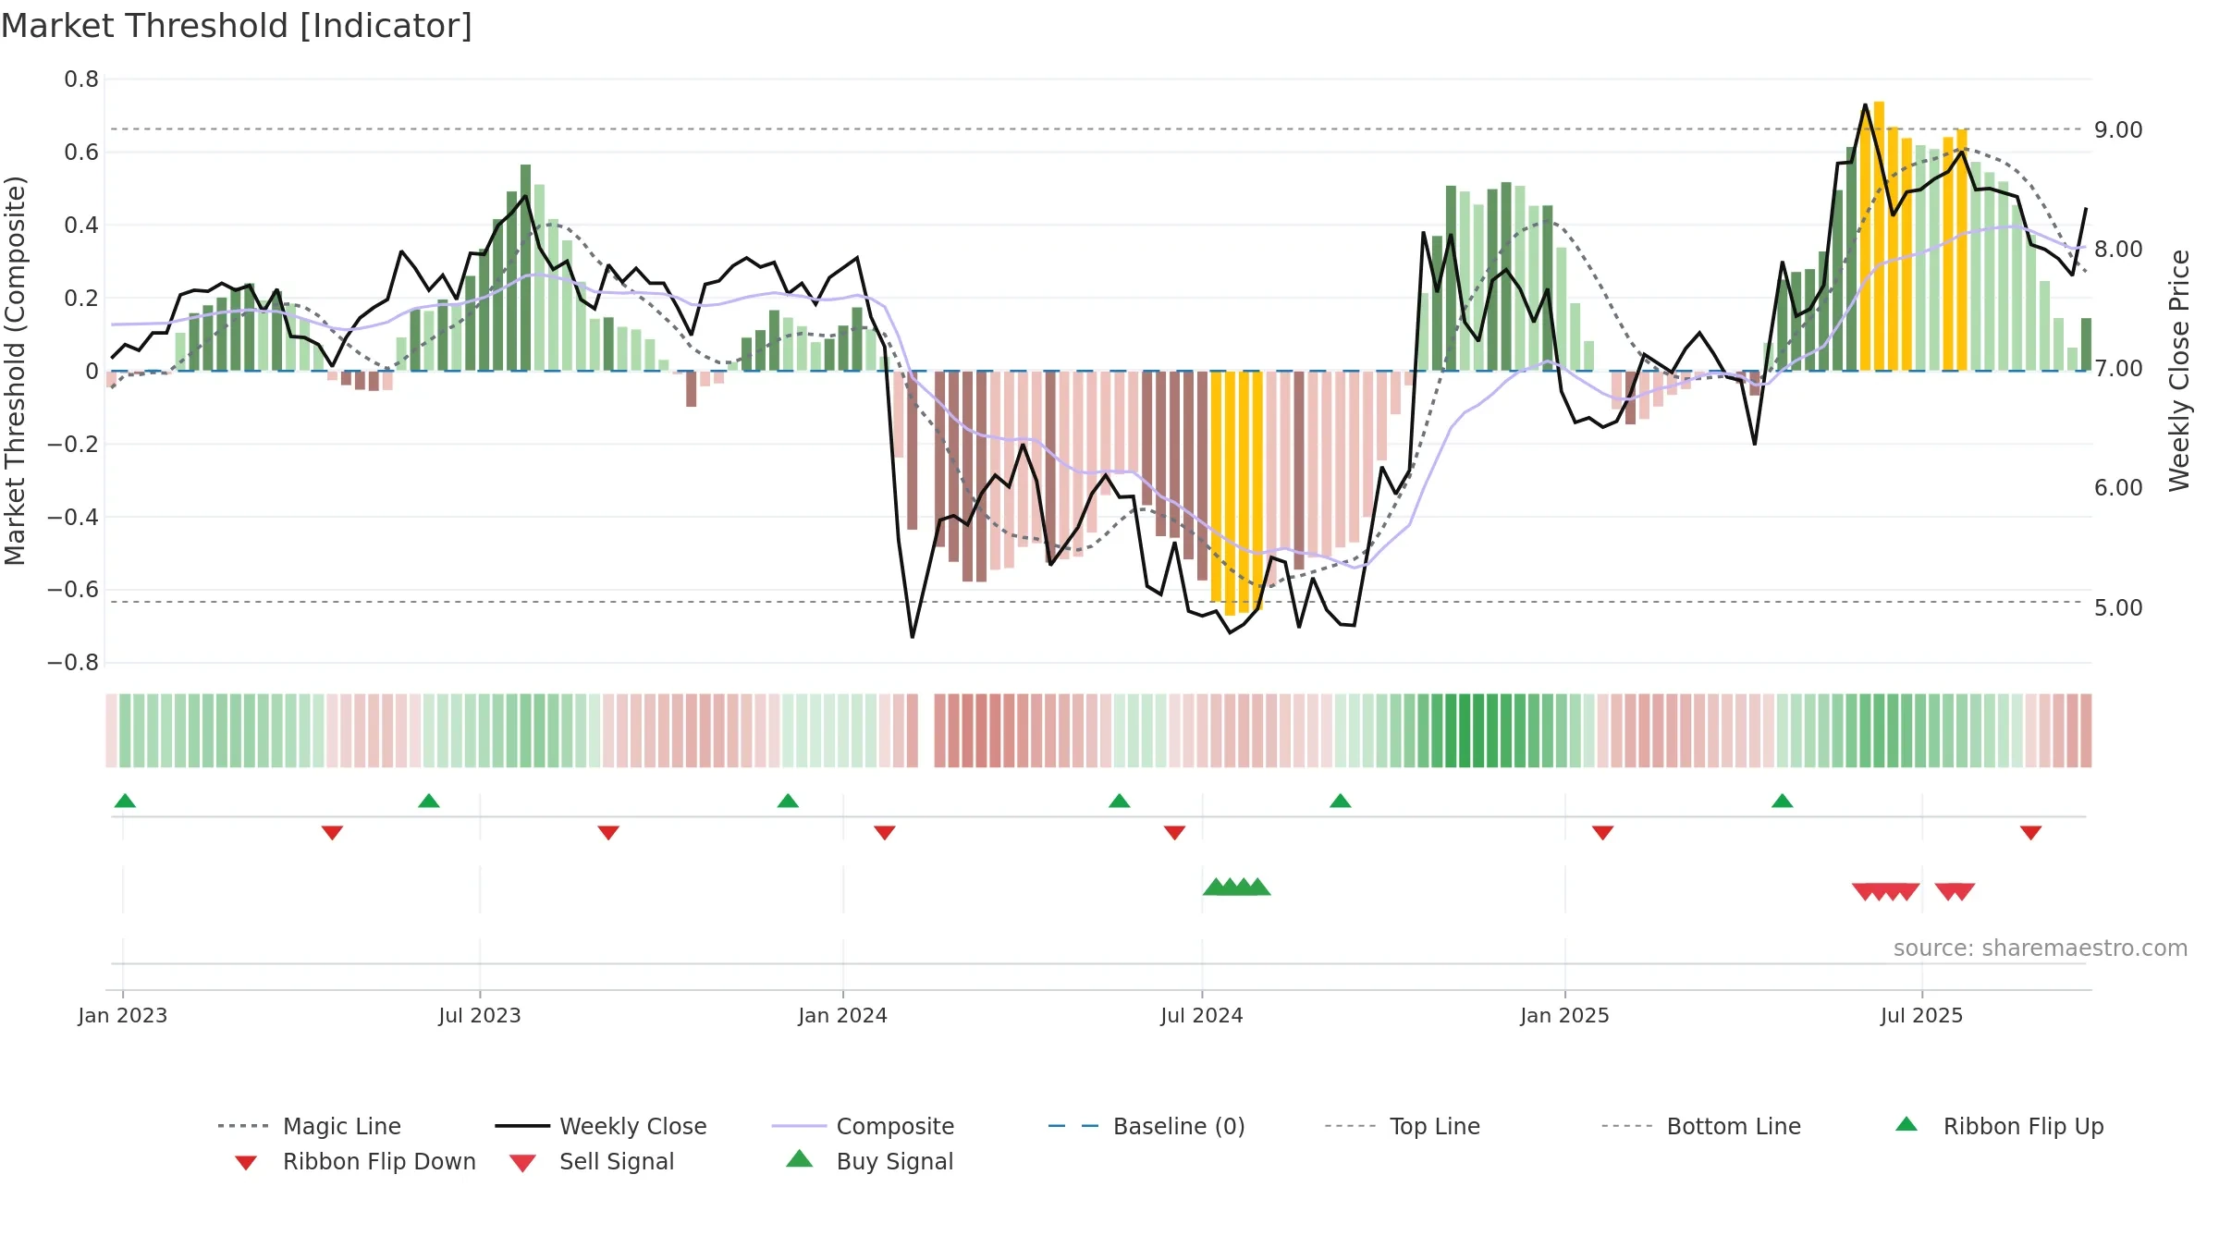Click the Jul 2024 axis label
The height and width of the screenshot is (1248, 2219).
[1202, 1016]
